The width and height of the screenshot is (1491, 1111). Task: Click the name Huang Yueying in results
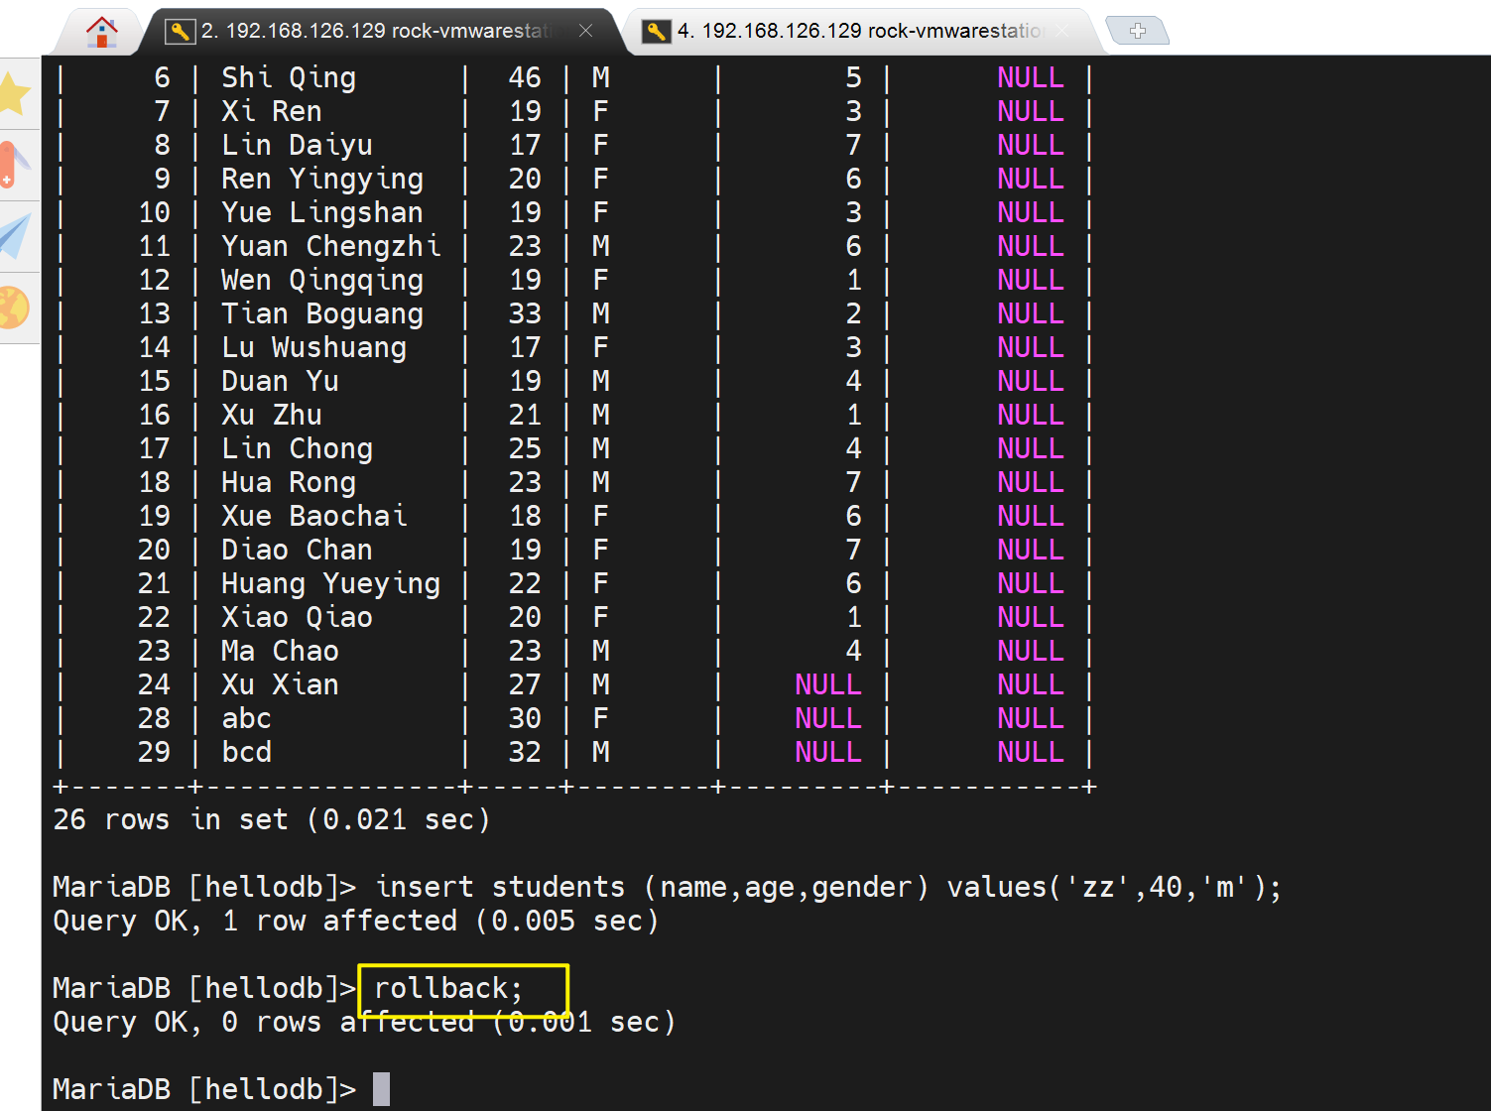coord(330,583)
